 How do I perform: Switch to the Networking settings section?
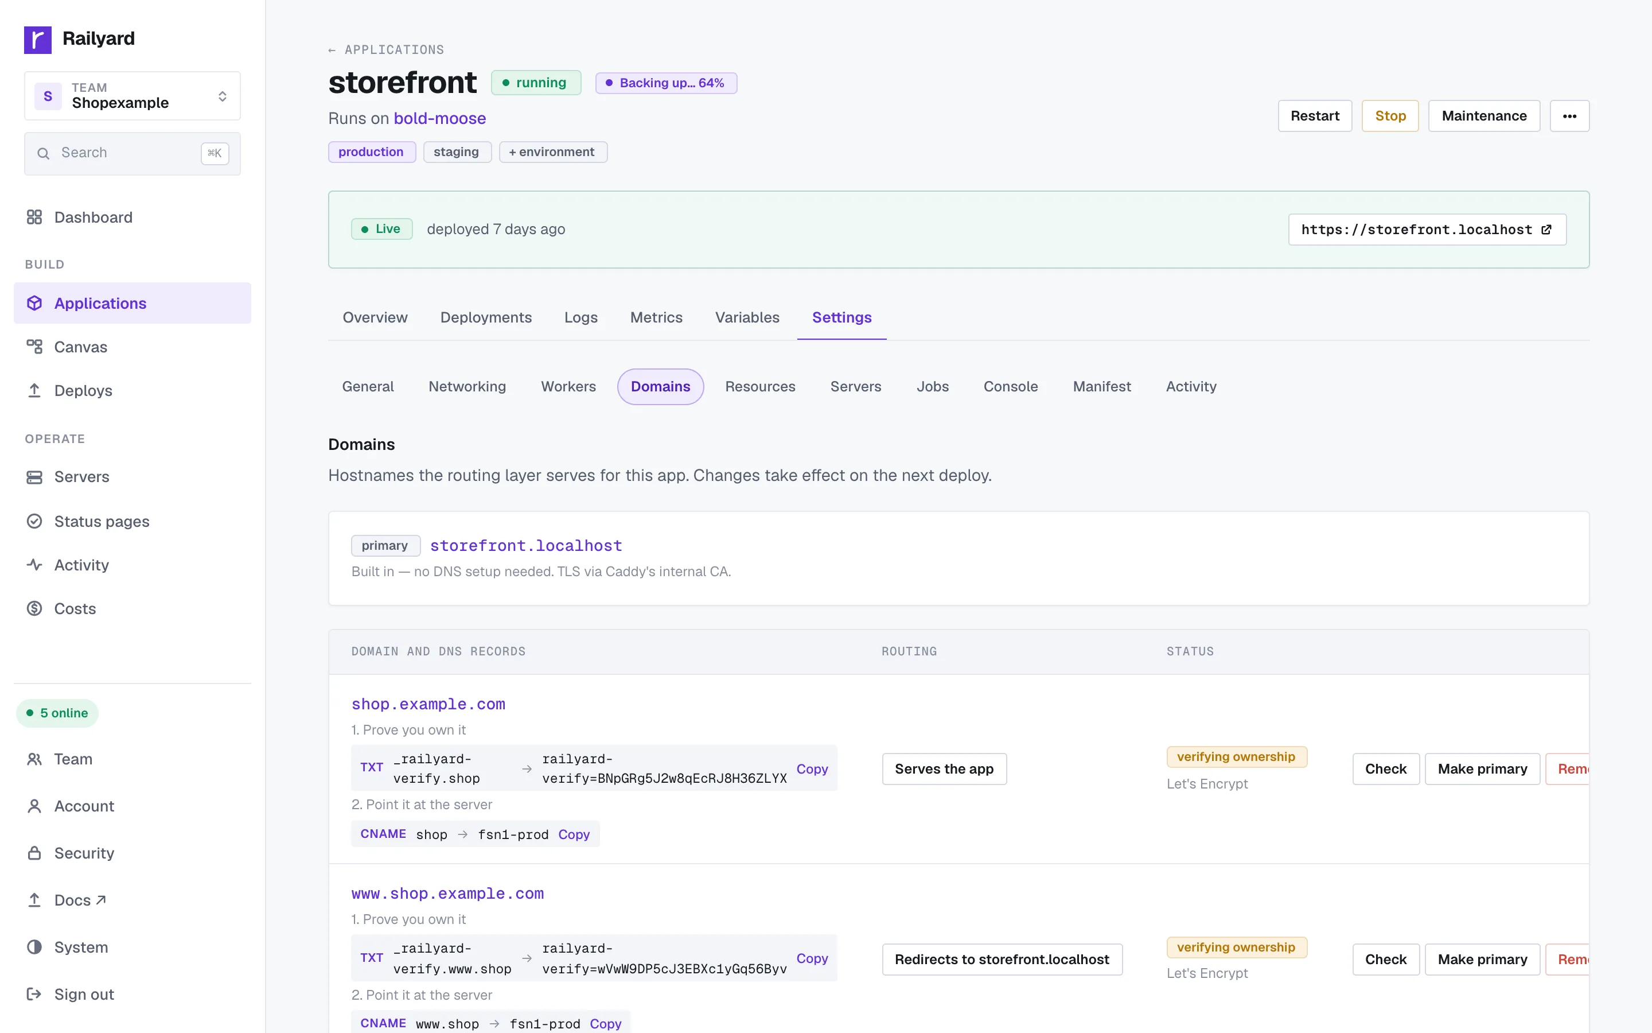point(467,387)
